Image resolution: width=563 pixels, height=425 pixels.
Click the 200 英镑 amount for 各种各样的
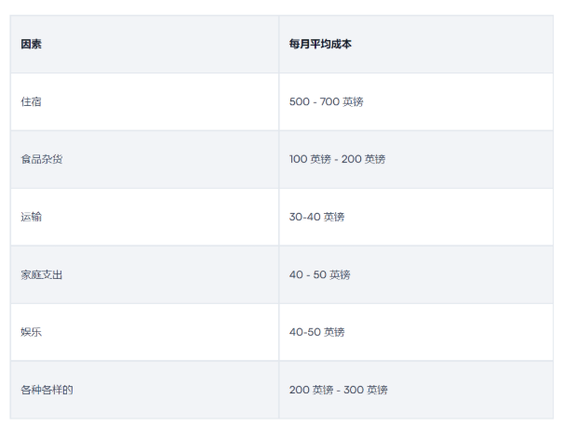311,390
